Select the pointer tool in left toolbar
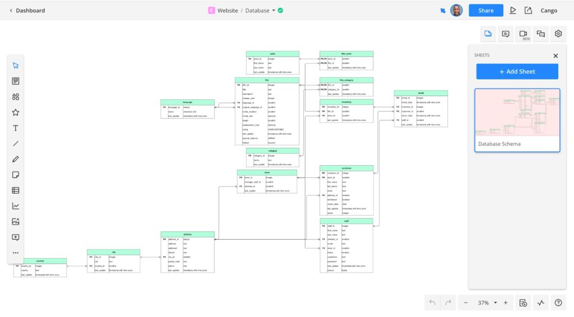Viewport: 574px width, 317px height. (16, 66)
